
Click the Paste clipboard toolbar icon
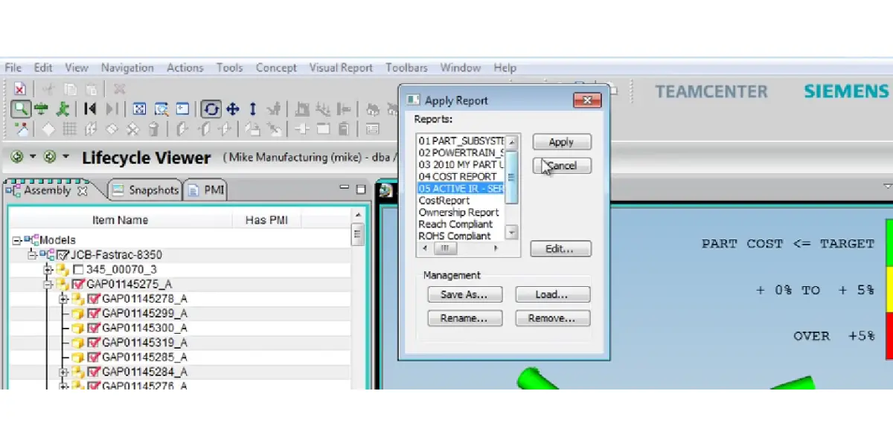click(91, 88)
